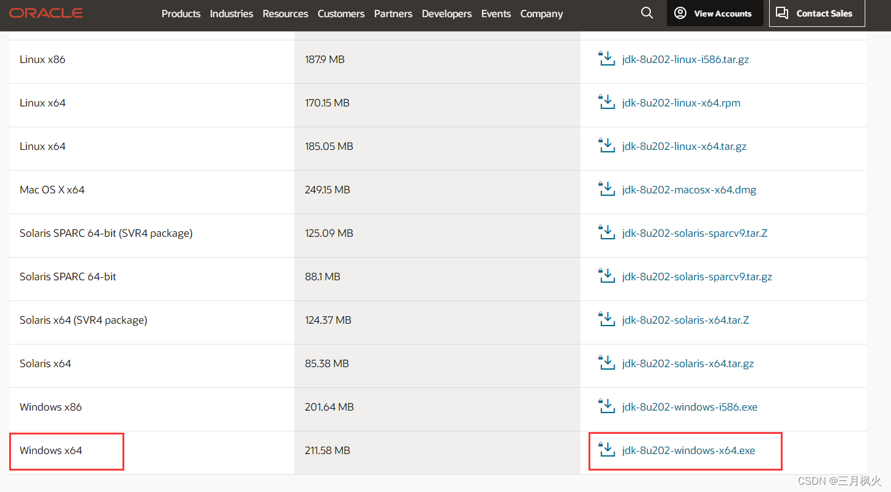Click download icon for jdk-8u202-macosx-x64.dmg
Viewport: 891px width, 492px height.
[x=606, y=189]
